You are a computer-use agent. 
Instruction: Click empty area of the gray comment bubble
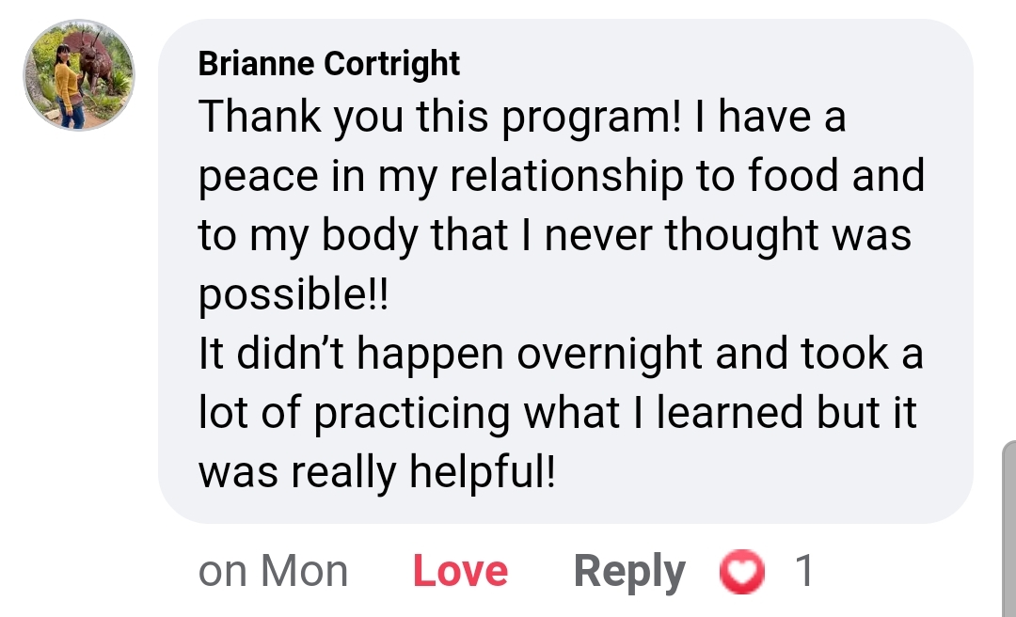(x=753, y=470)
